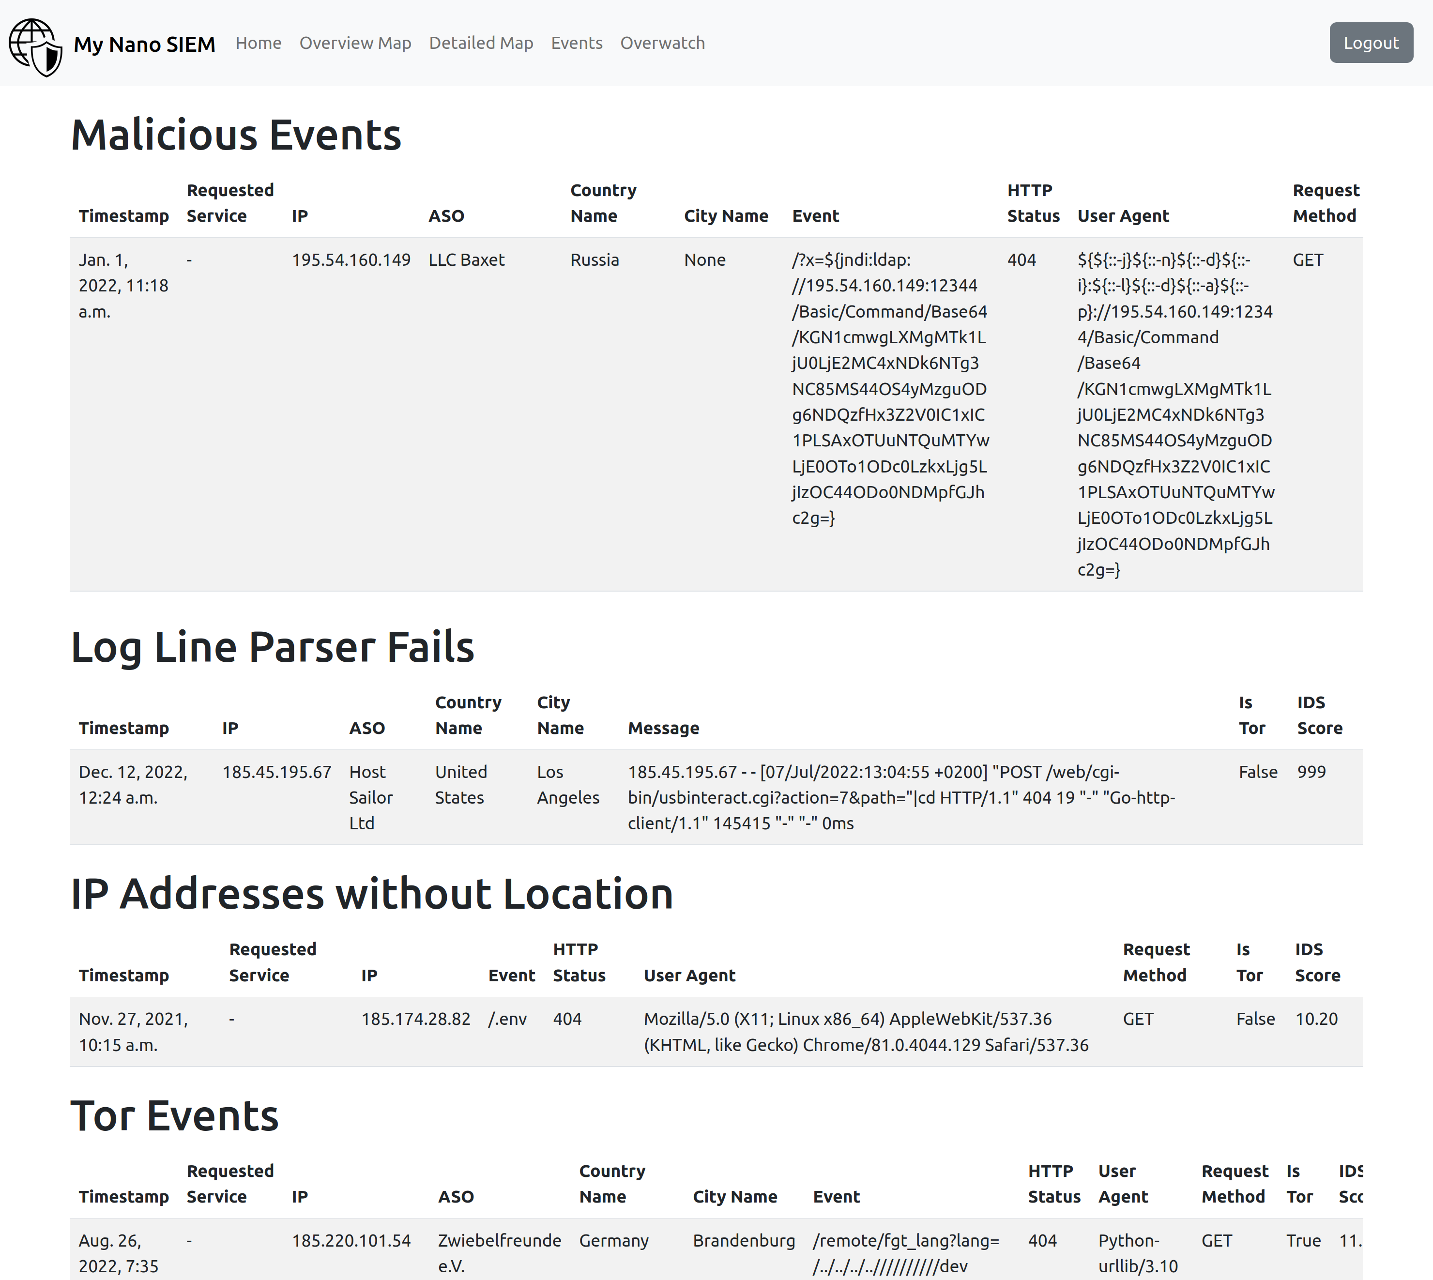1433x1280 pixels.
Task: Navigate to Detailed Map
Action: pos(481,43)
